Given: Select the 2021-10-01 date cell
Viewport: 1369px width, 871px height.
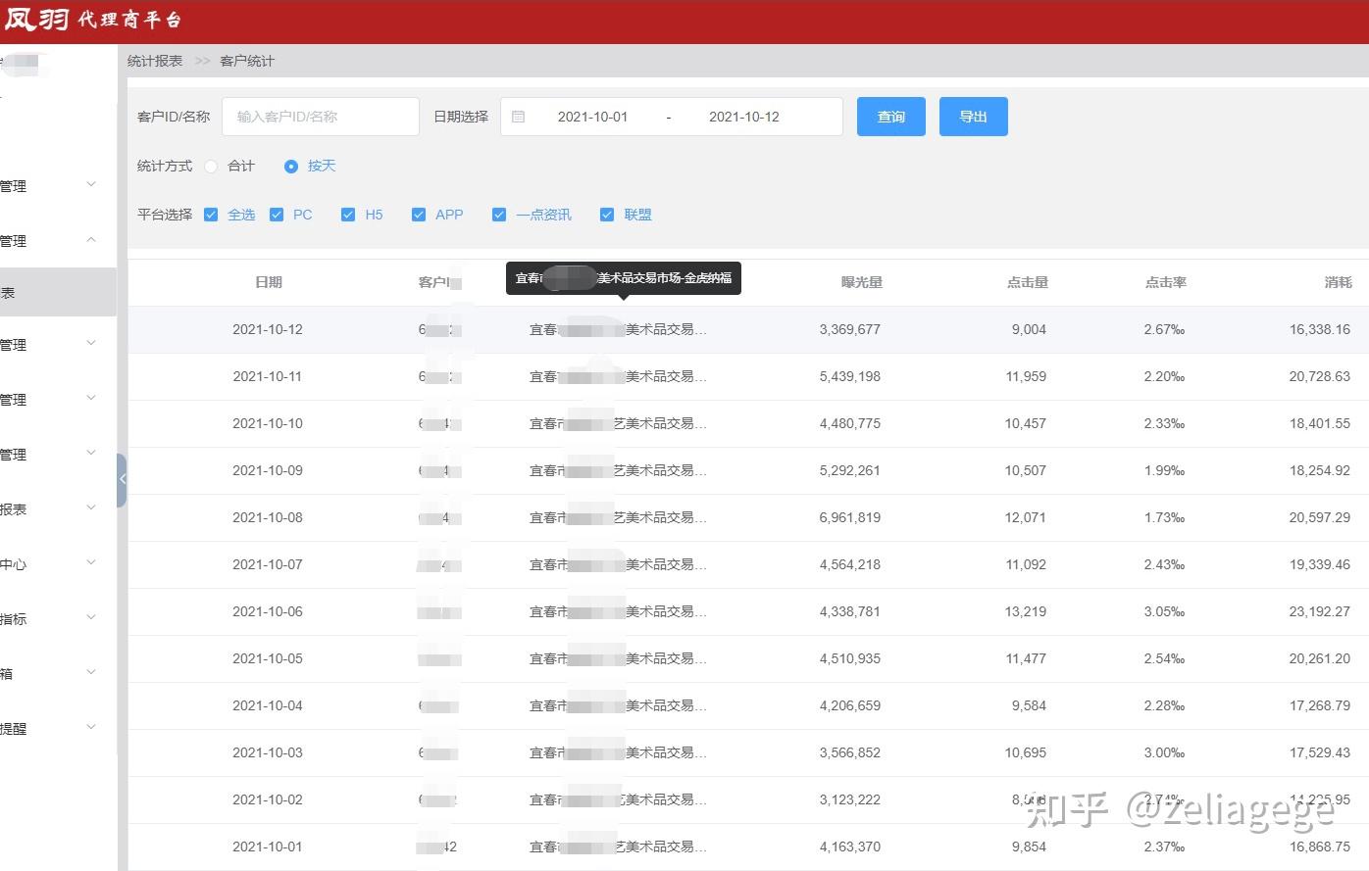Looking at the screenshot, I should 268,847.
